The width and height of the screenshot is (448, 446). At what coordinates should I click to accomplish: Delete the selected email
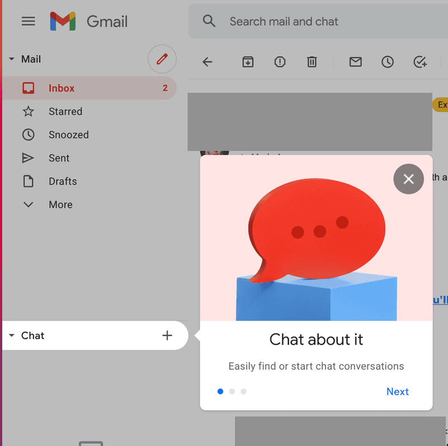[x=312, y=62]
